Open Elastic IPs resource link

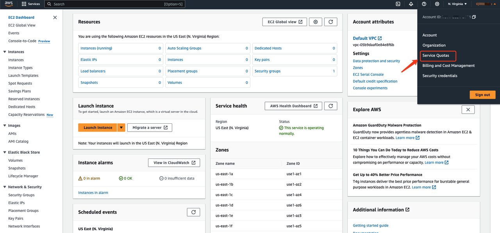point(89,60)
